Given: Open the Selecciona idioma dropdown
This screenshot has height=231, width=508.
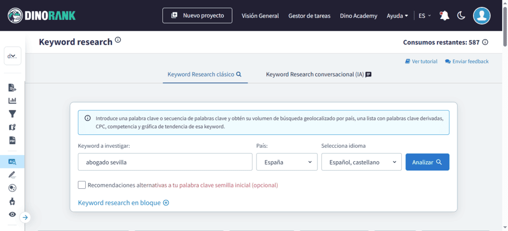Looking at the screenshot, I should pyautogui.click(x=361, y=162).
